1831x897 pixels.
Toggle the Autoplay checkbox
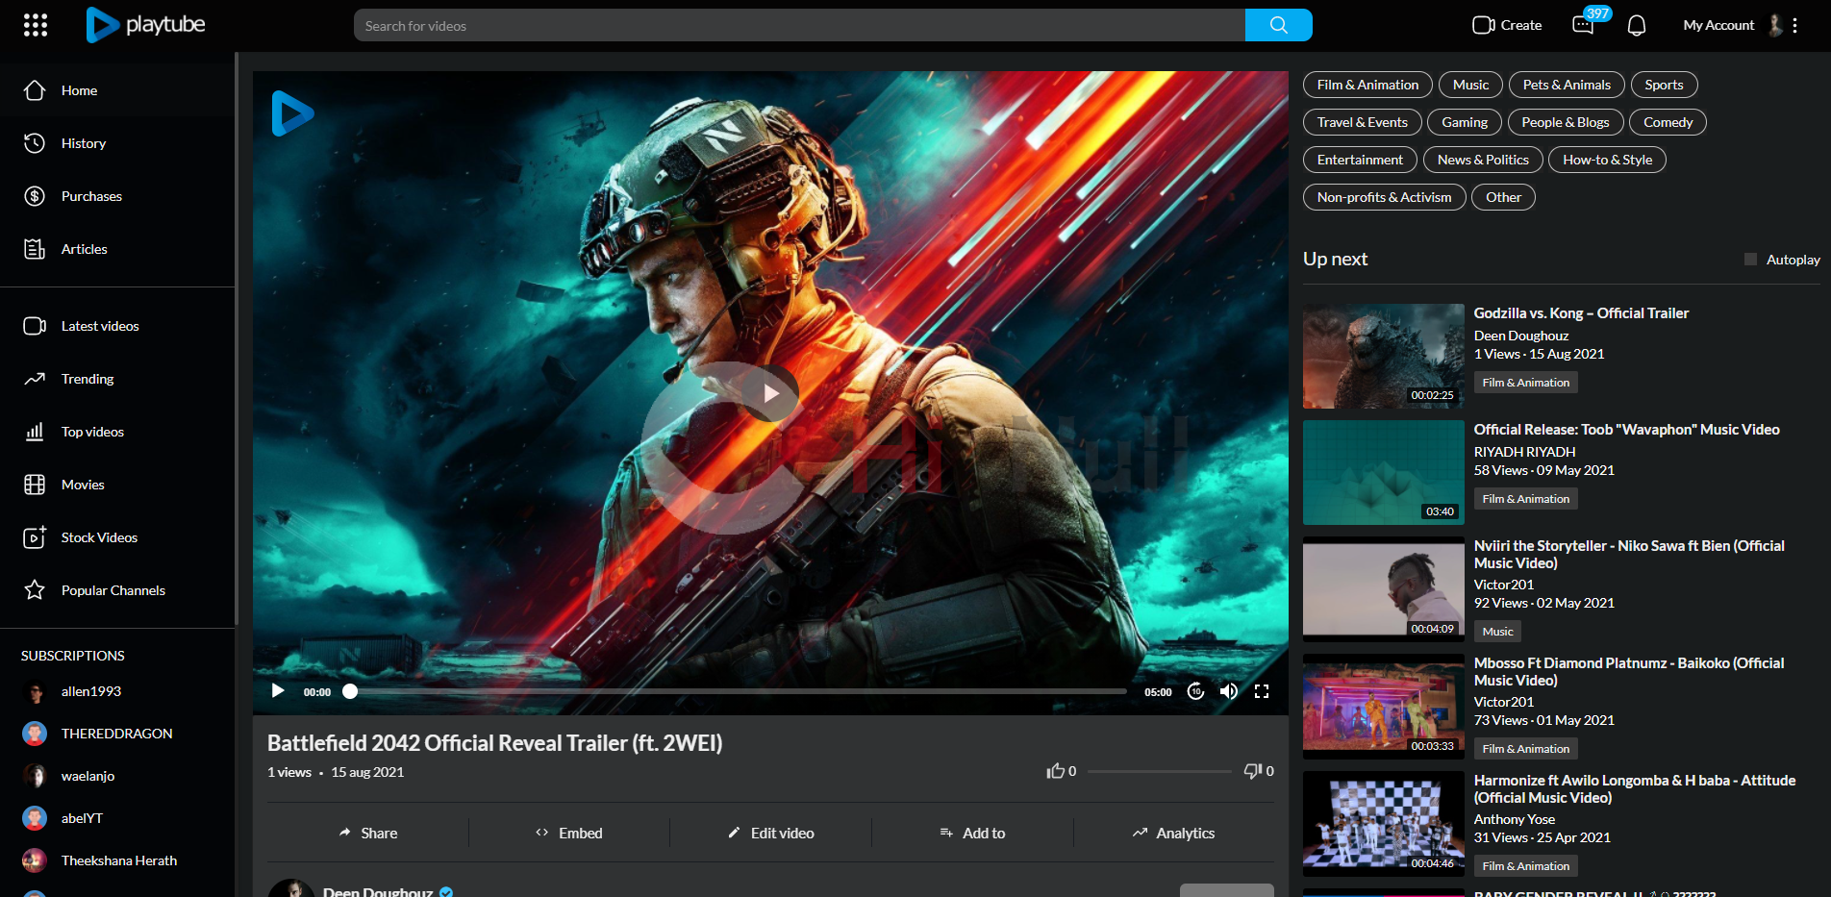[1750, 260]
